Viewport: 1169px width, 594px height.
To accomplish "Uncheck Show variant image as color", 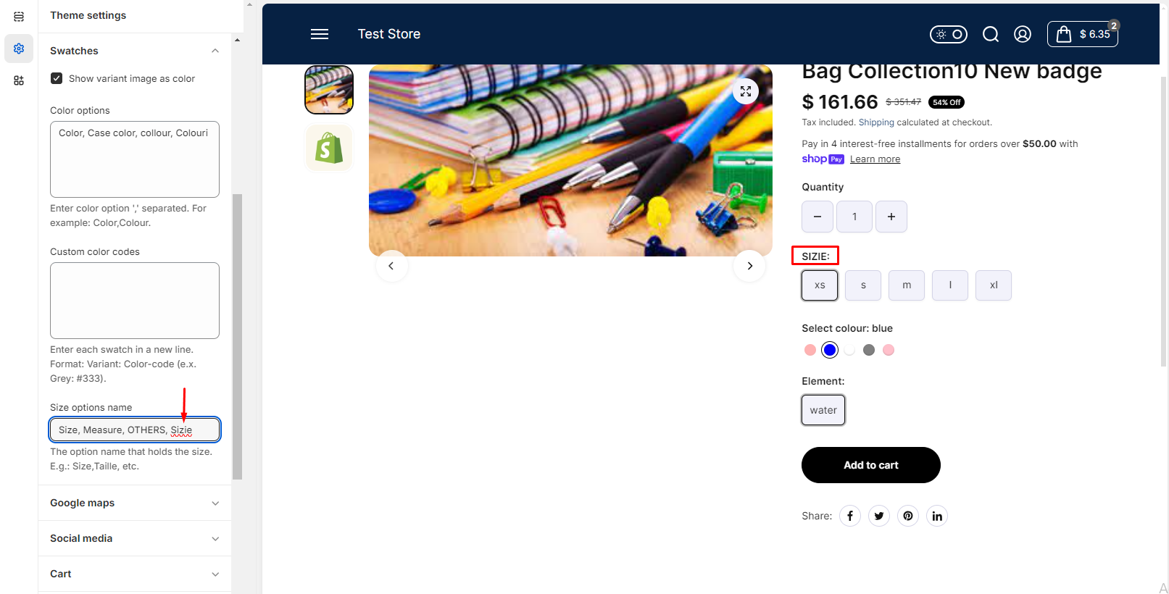I will coord(57,78).
